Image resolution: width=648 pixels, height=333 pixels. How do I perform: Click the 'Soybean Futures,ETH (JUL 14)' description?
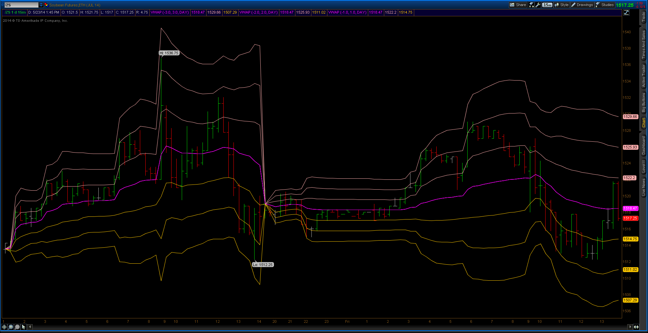(75, 5)
